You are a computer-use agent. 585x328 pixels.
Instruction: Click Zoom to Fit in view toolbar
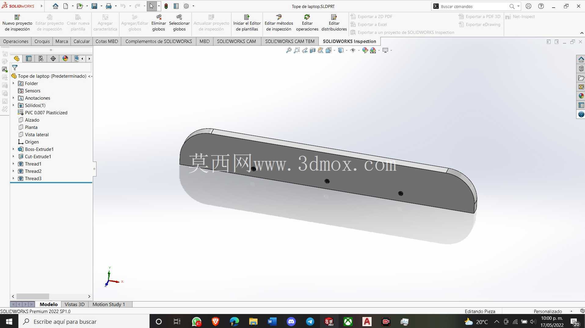coord(289,50)
